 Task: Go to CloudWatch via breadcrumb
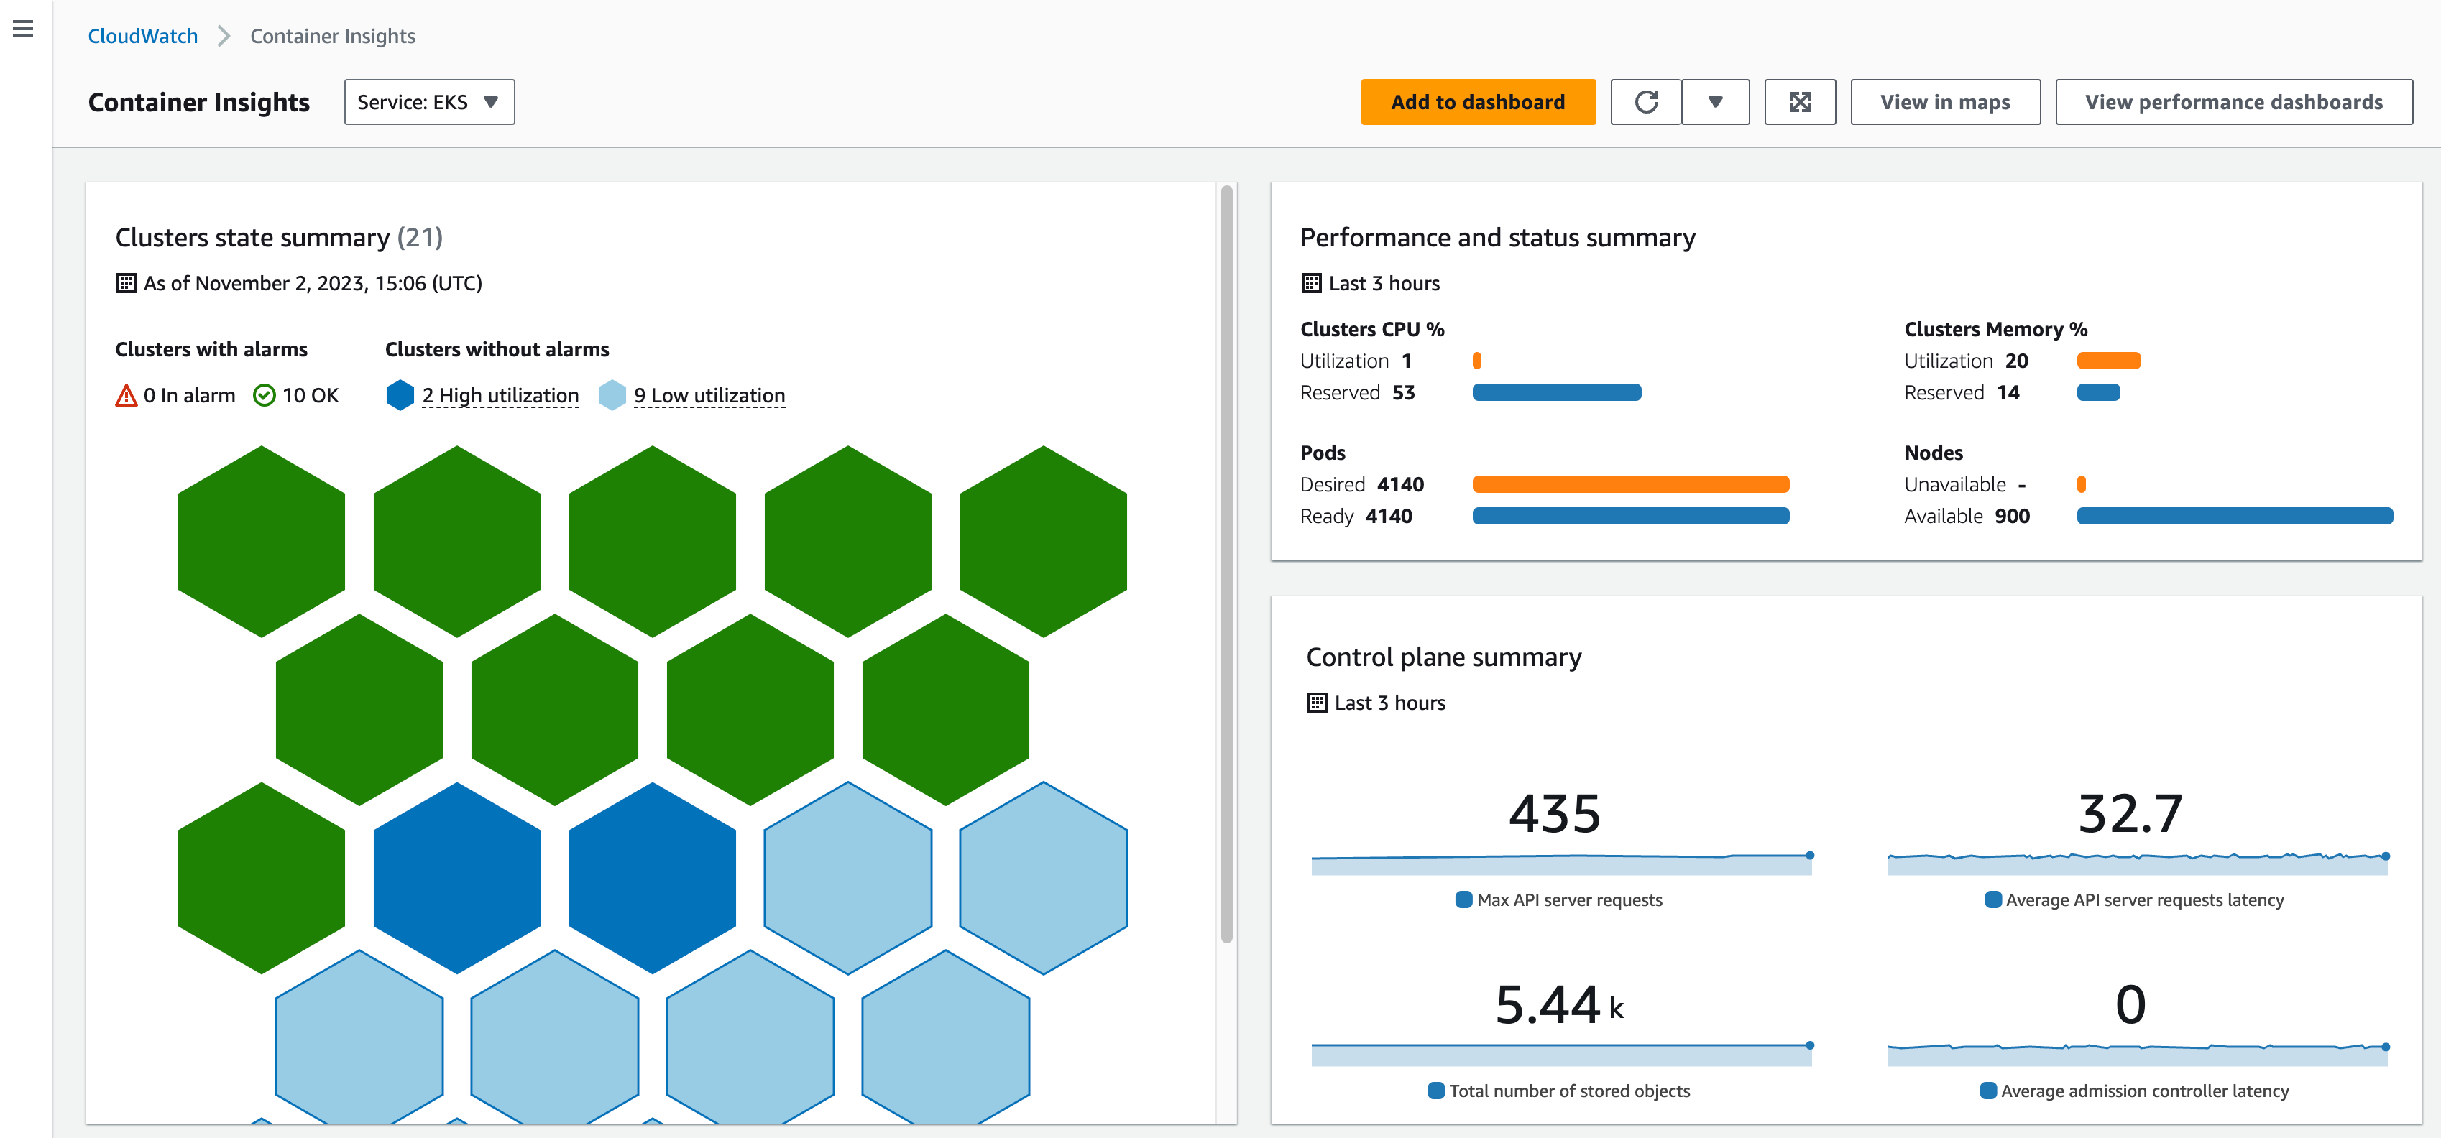click(142, 35)
